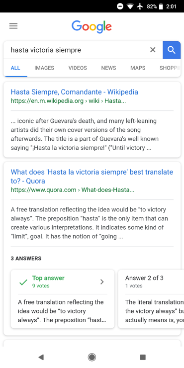Focus the search input field

pyautogui.click(x=78, y=50)
